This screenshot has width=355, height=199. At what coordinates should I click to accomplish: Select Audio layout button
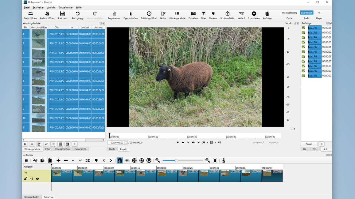point(306,18)
